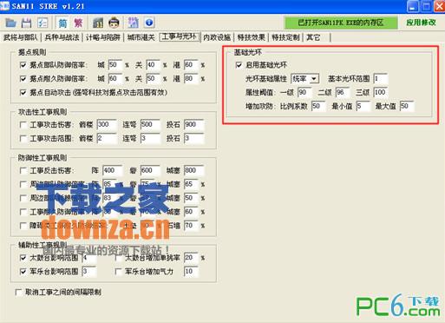Disable 据点自动攻击 checkbox
The height and width of the screenshot is (323, 445).
(x=23, y=93)
